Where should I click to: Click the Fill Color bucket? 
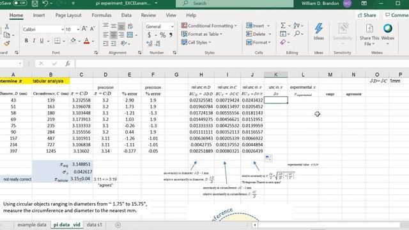(73, 41)
